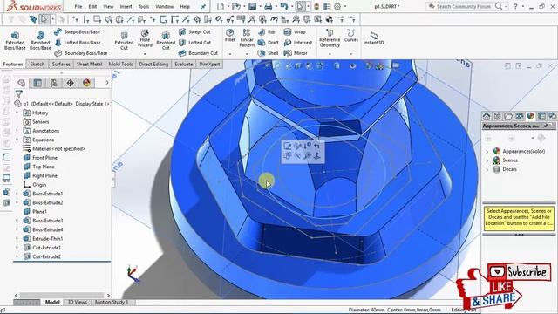Open the Edit menu
558x314 pixels.
click(x=92, y=6)
